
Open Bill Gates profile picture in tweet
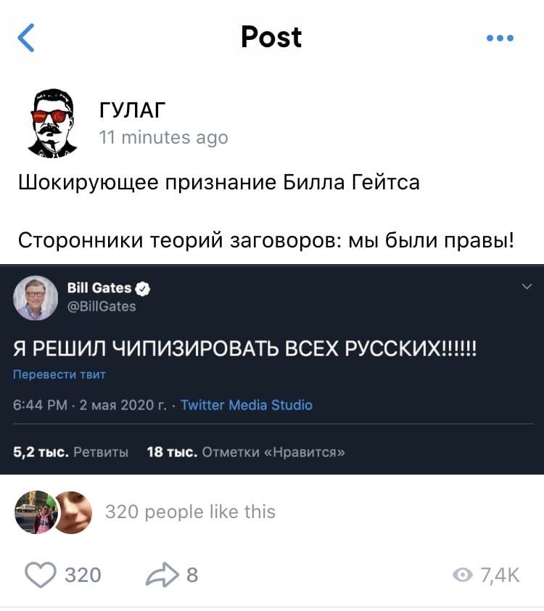tap(36, 298)
